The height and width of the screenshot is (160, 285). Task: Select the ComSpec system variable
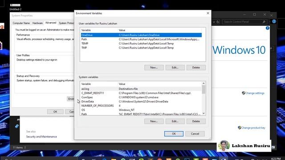click(x=141, y=97)
